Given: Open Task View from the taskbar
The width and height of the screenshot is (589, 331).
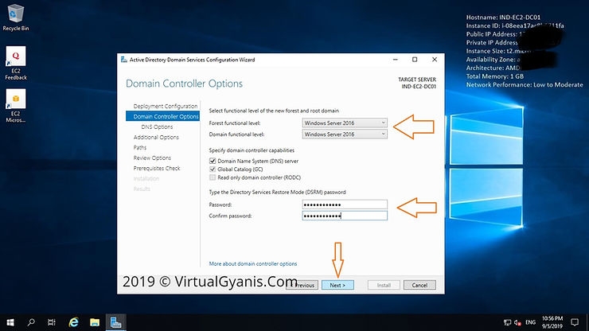Looking at the screenshot, I should coord(53,322).
